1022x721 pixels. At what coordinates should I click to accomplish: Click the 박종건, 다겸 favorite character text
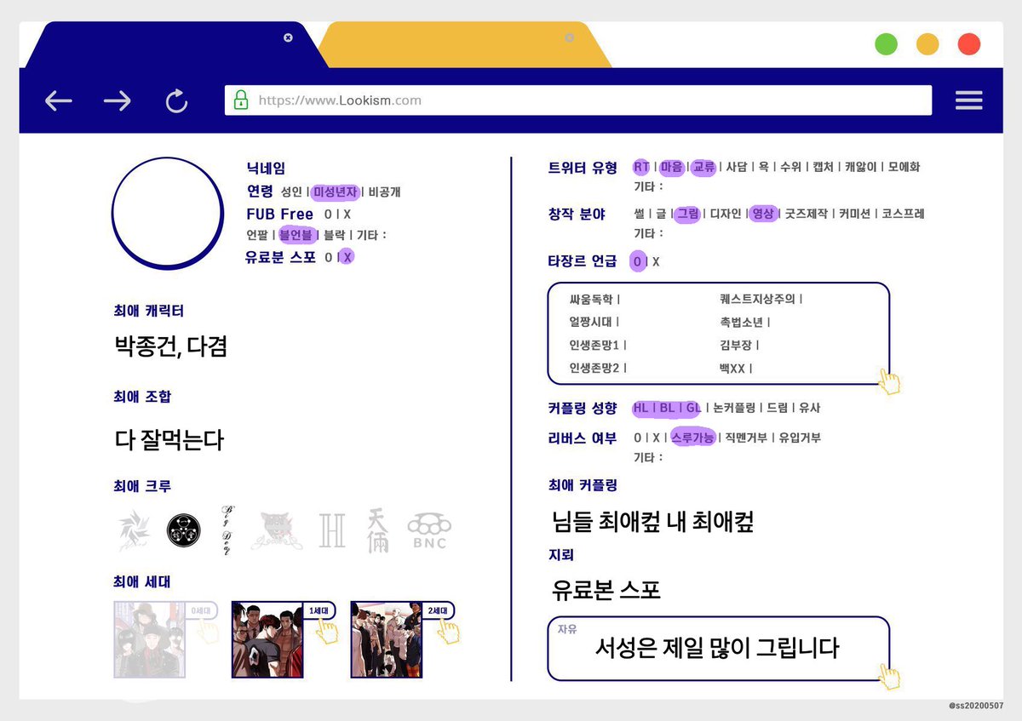pos(170,346)
